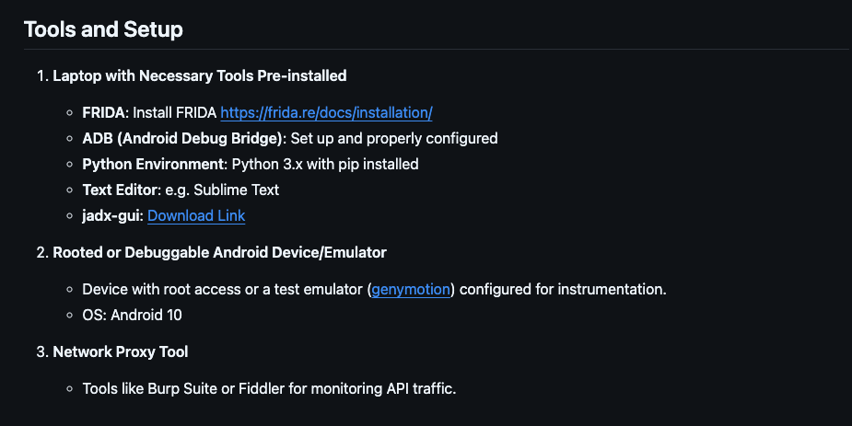Open the frida.re installation docs link

click(x=326, y=113)
